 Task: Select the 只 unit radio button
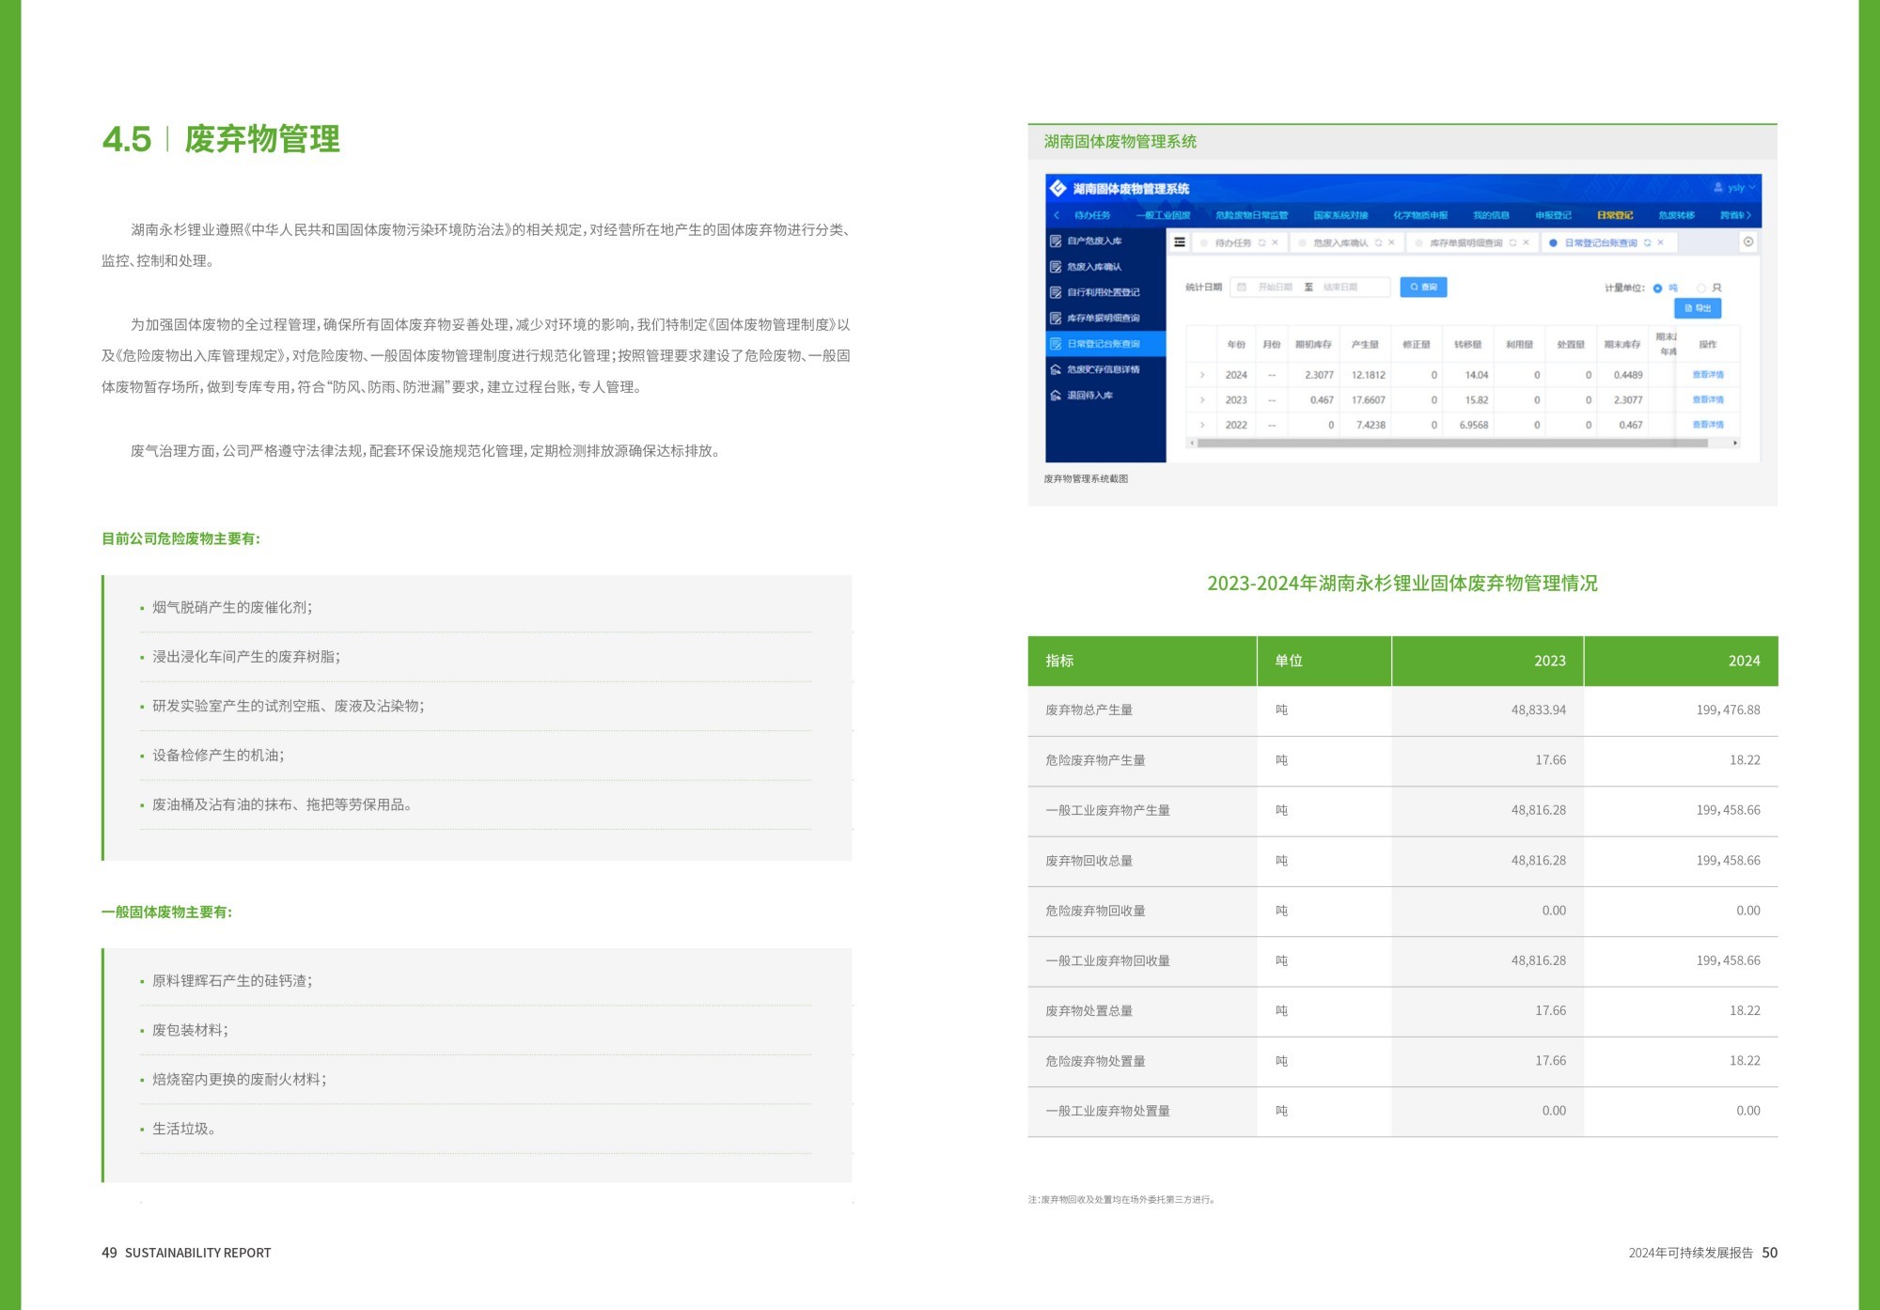pyautogui.click(x=1701, y=289)
